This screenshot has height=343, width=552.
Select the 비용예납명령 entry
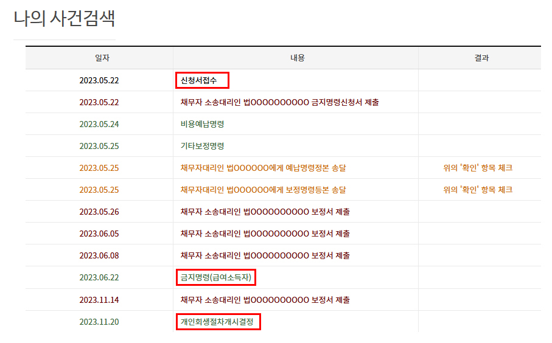202,124
